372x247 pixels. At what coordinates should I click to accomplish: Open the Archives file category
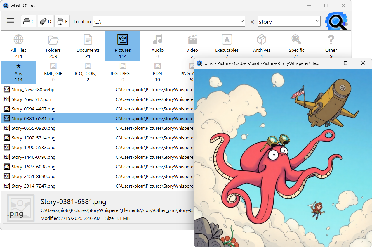click(262, 45)
